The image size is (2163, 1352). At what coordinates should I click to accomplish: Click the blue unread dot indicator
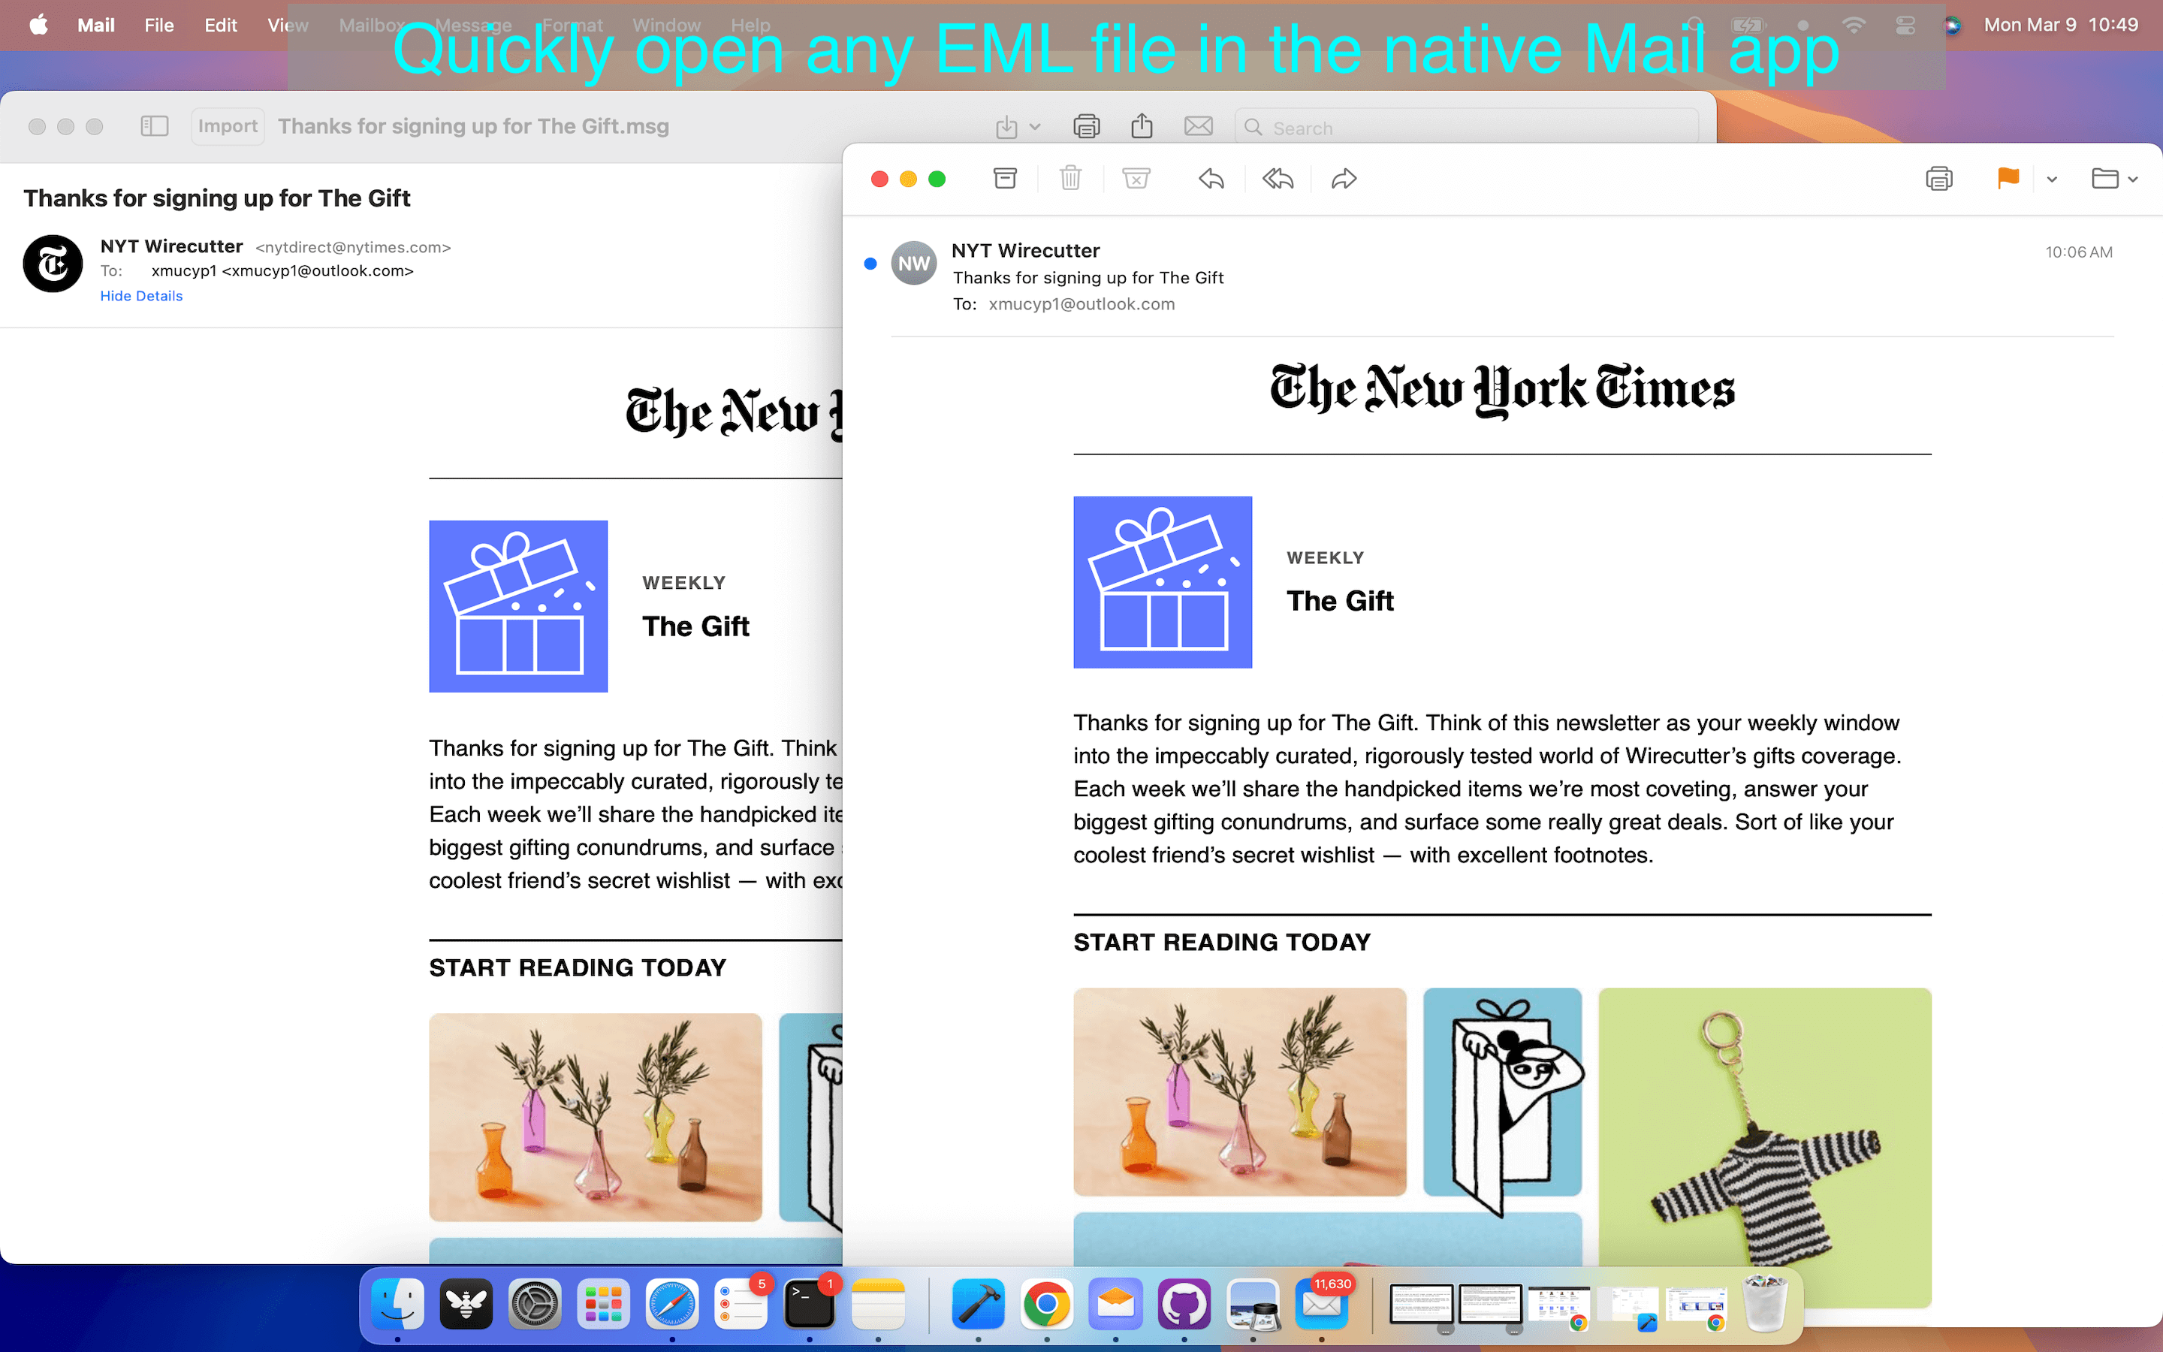[x=870, y=264]
